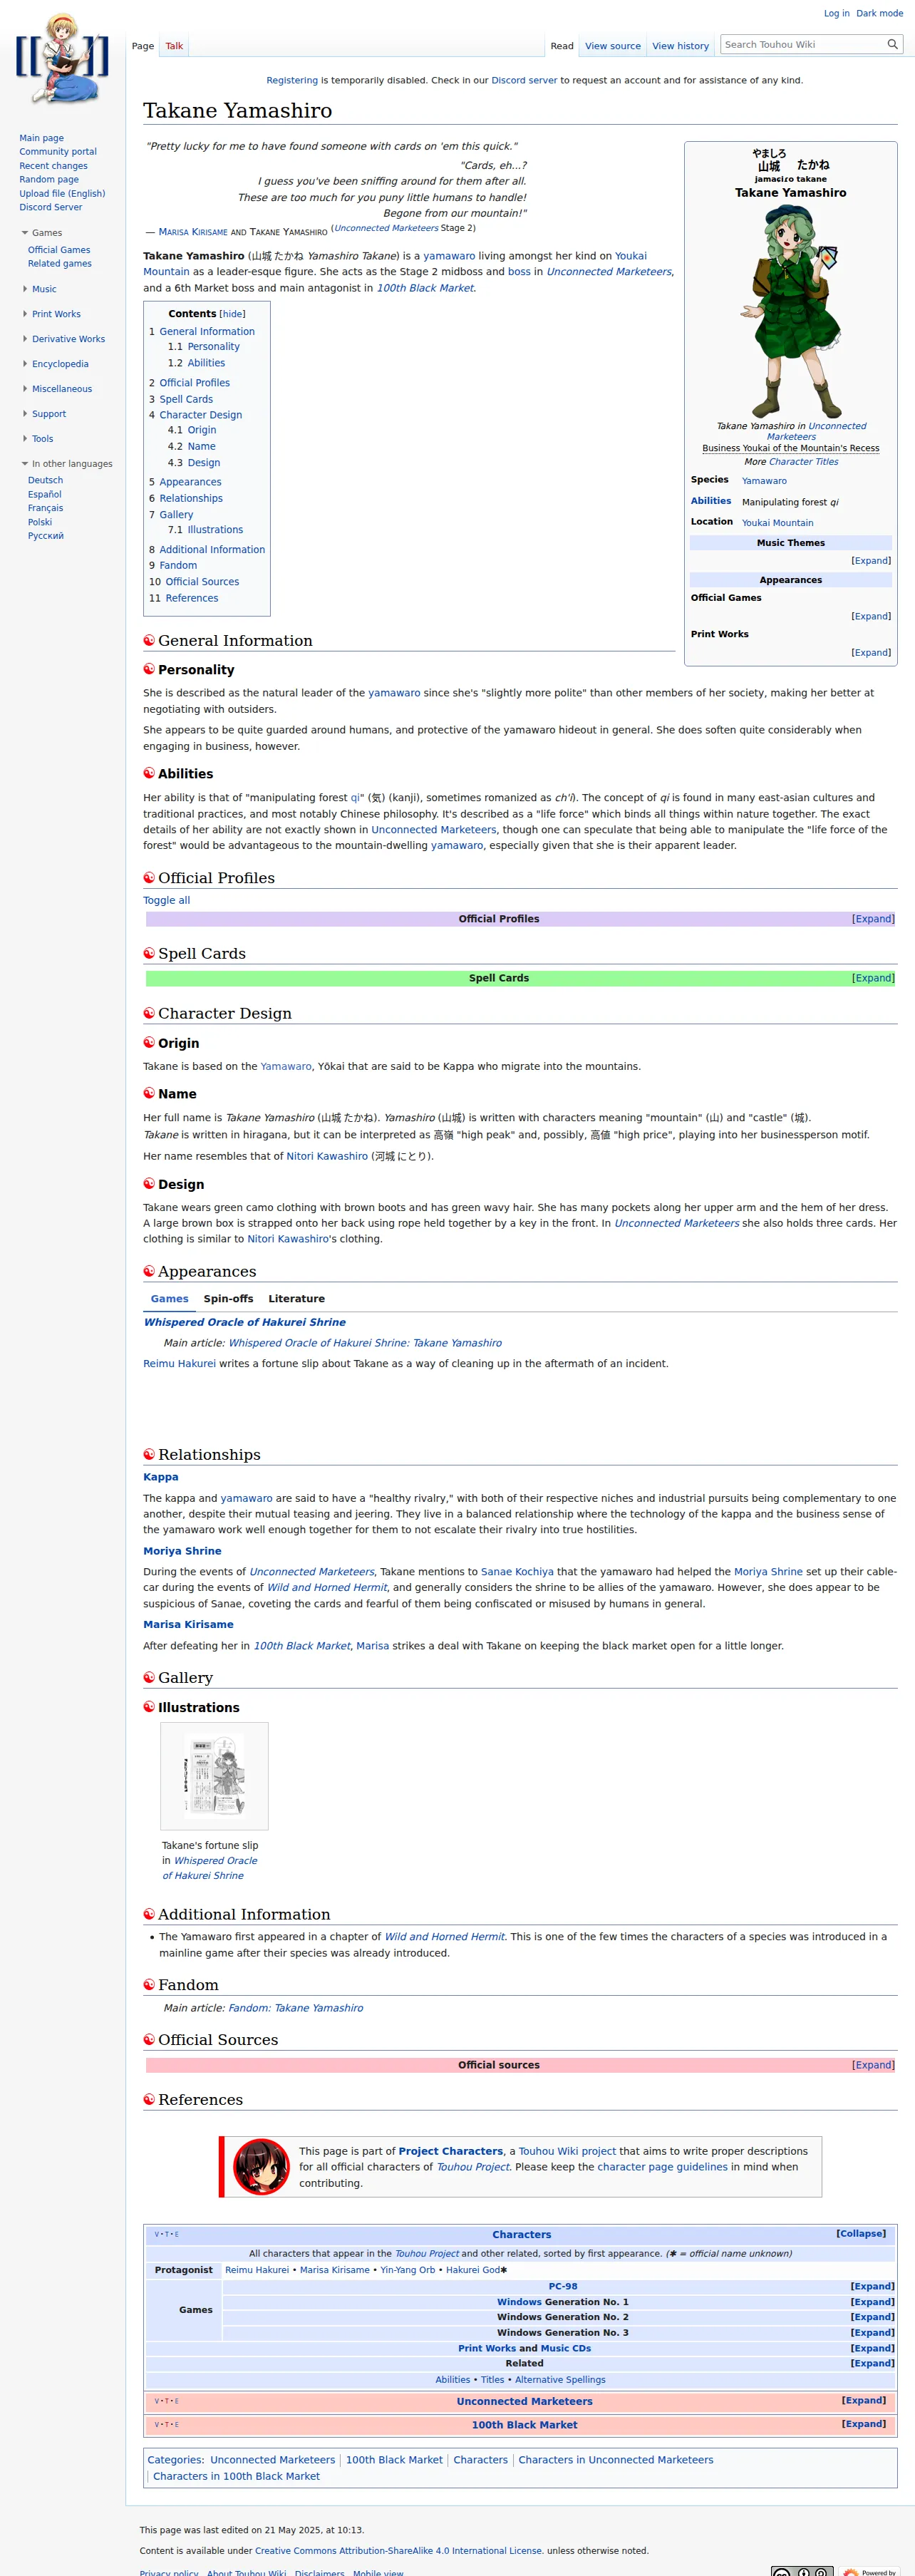Open Takane's fortune slip thumbnail
Screen dimensions: 915x2576
pos(214,1775)
